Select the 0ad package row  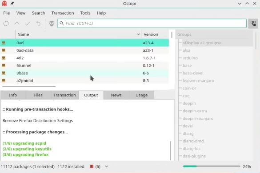84,43
